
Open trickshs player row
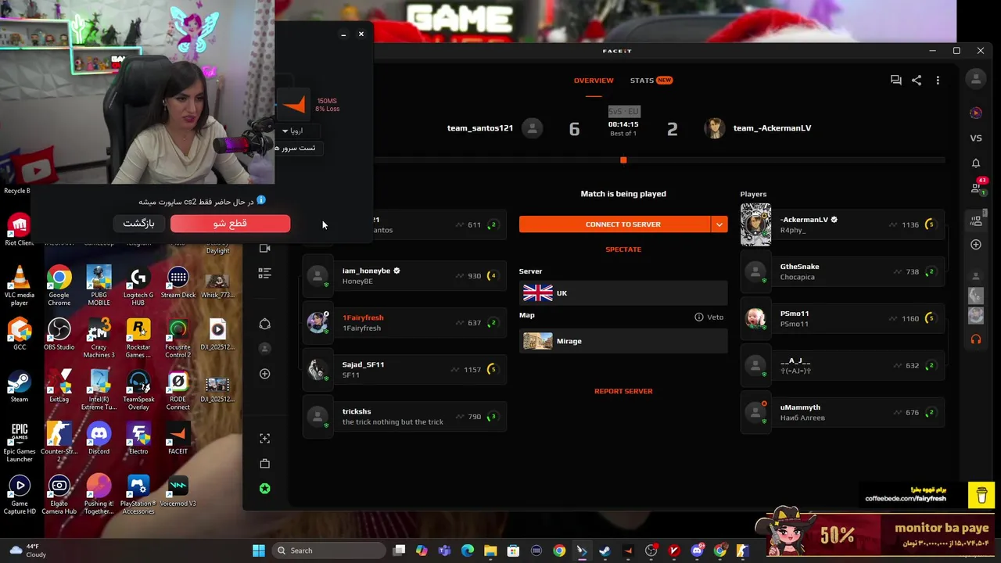point(405,417)
